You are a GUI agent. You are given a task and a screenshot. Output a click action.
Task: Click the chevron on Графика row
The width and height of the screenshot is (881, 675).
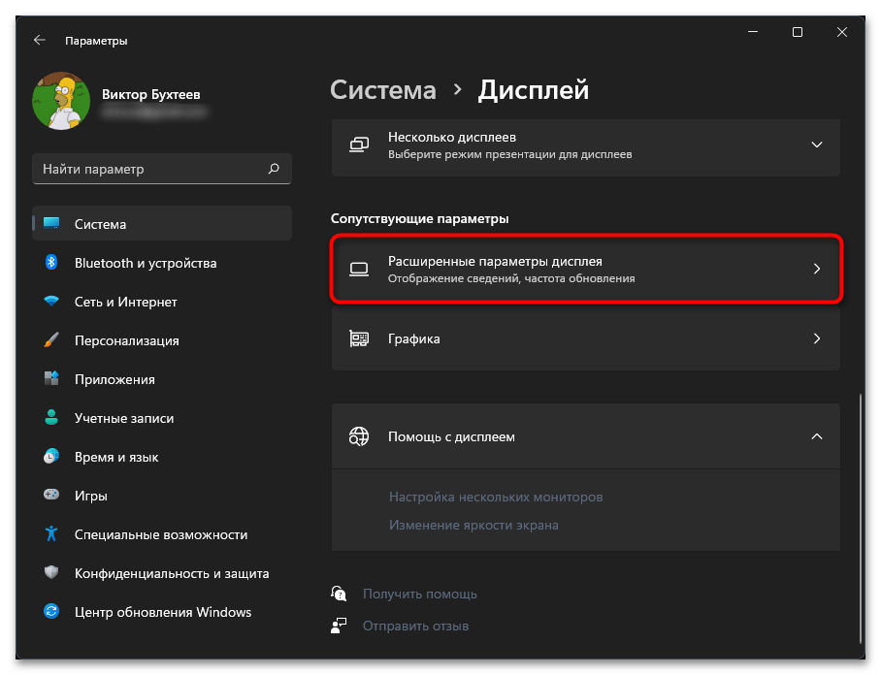(x=817, y=338)
